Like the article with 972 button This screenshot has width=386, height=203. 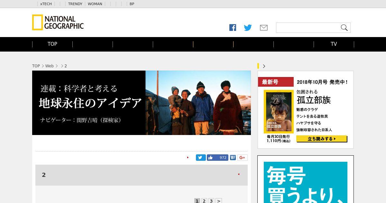click(x=217, y=158)
